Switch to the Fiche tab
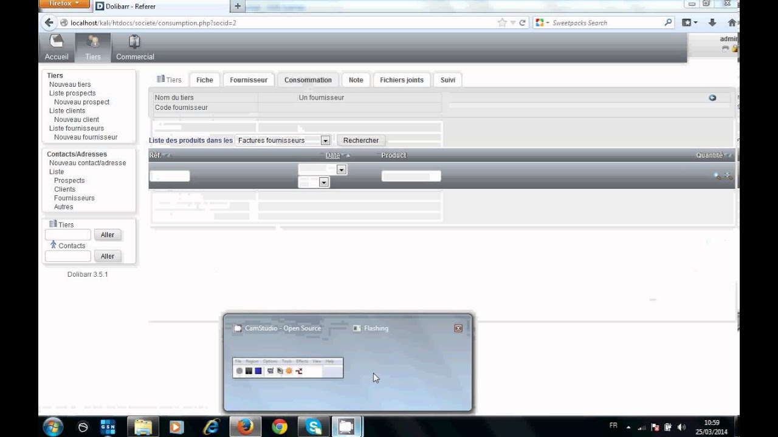Image resolution: width=778 pixels, height=437 pixels. (x=205, y=80)
